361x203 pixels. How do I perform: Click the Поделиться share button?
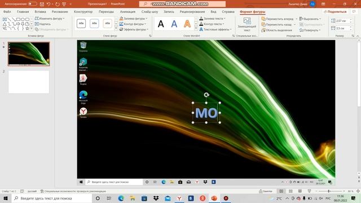coord(335,11)
